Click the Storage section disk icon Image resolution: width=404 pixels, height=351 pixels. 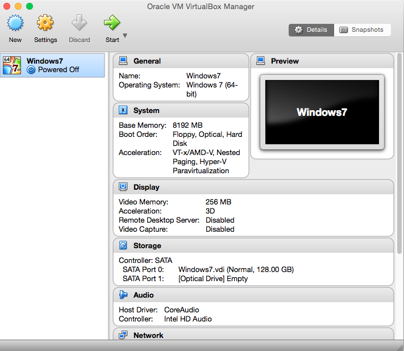coord(123,245)
